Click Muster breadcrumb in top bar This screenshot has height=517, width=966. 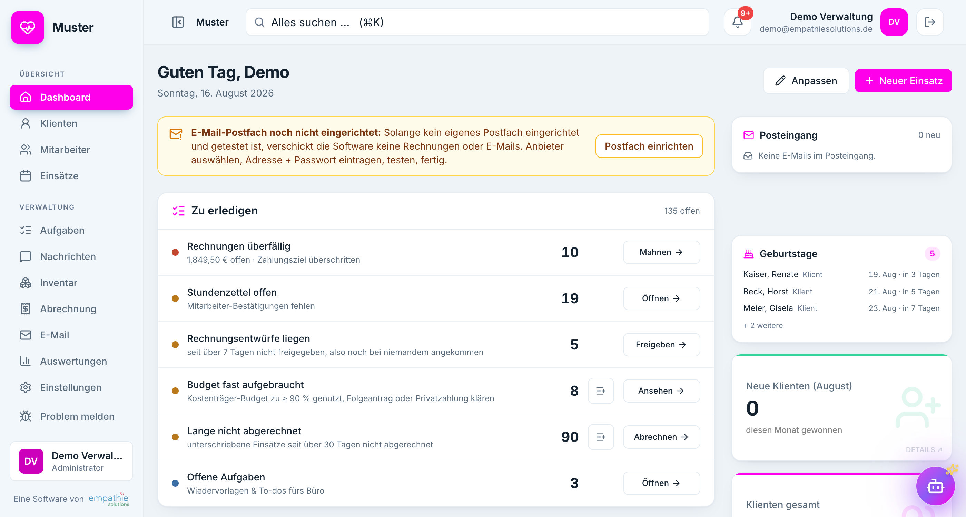click(212, 22)
